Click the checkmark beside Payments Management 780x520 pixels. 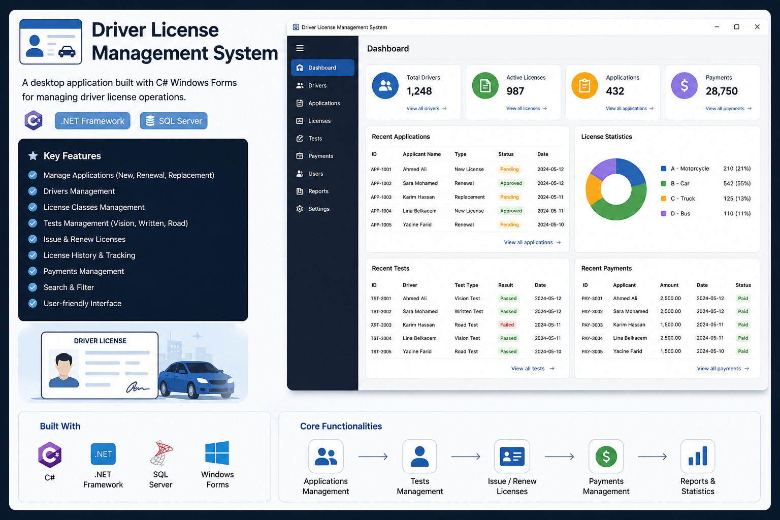pos(32,271)
